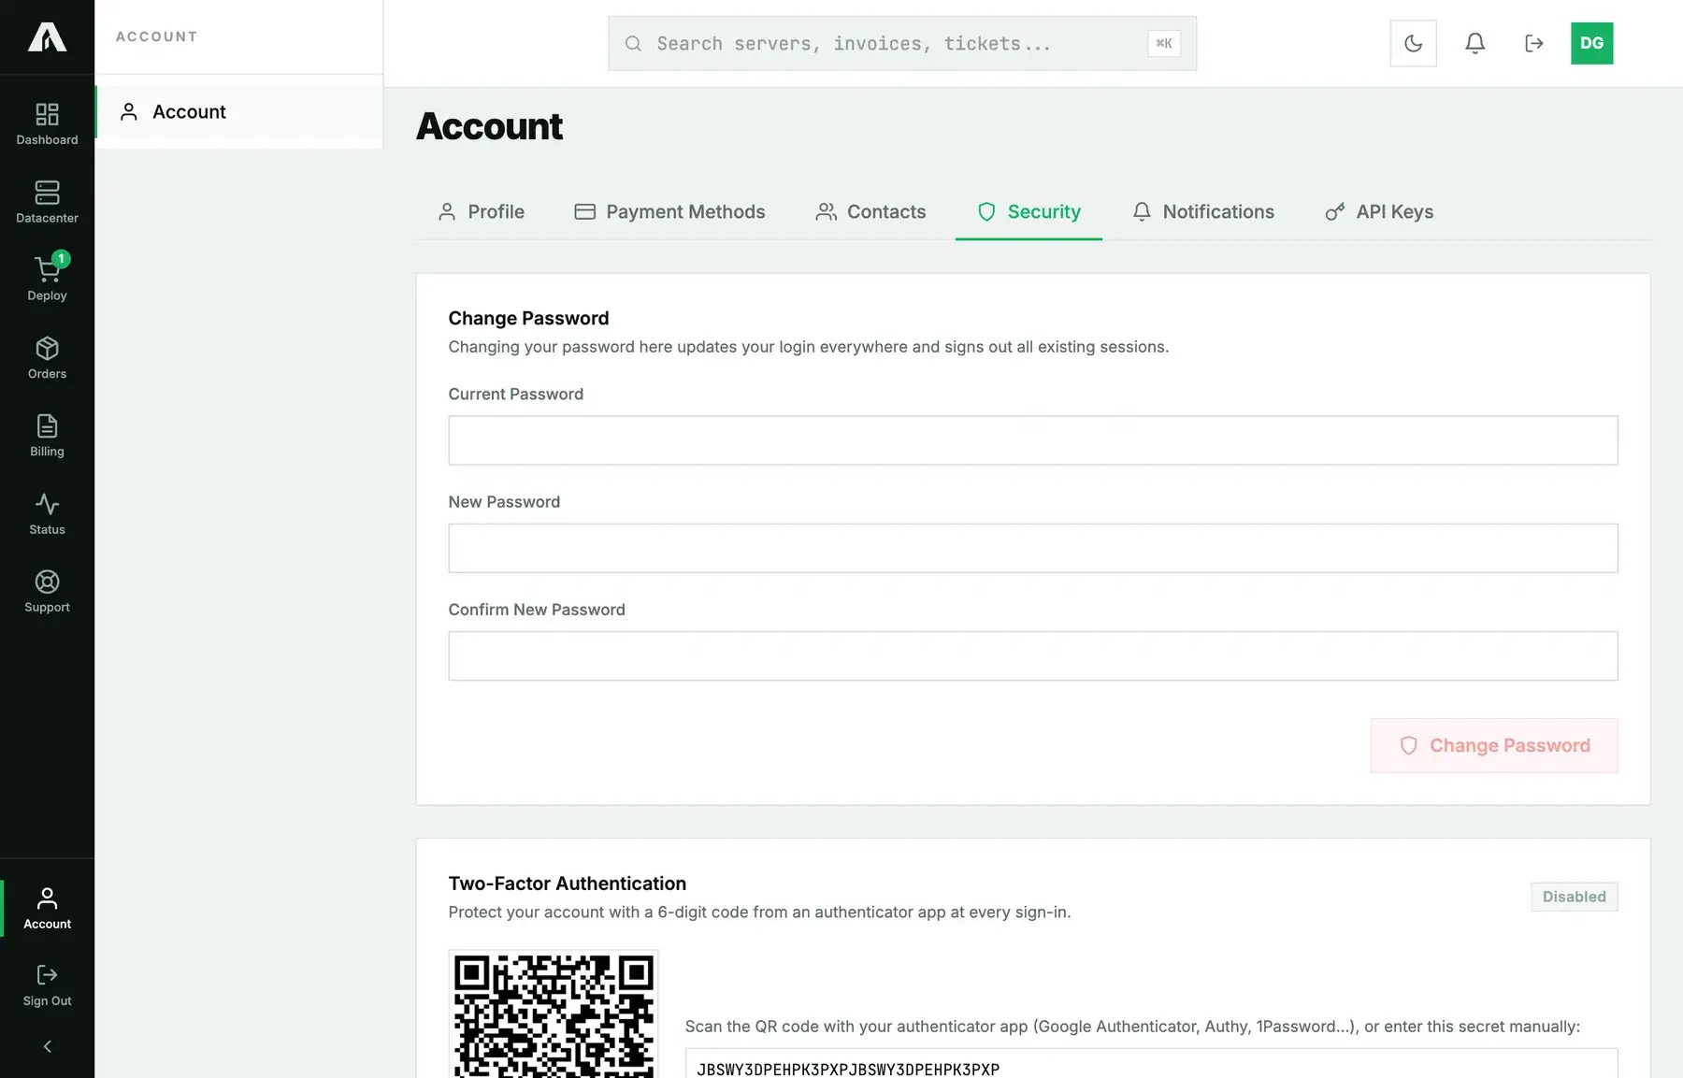Open the Billing section
The image size is (1683, 1078).
pos(47,436)
